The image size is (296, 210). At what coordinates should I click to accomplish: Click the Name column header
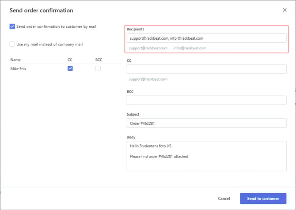15,60
